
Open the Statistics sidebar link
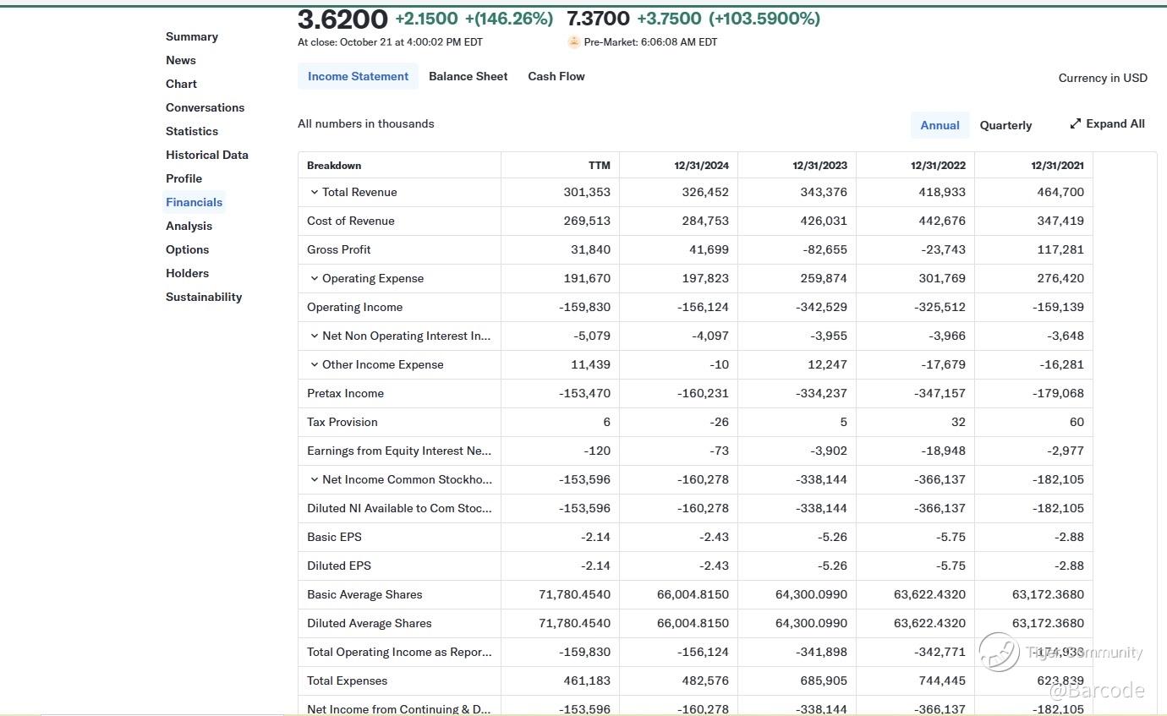click(192, 131)
